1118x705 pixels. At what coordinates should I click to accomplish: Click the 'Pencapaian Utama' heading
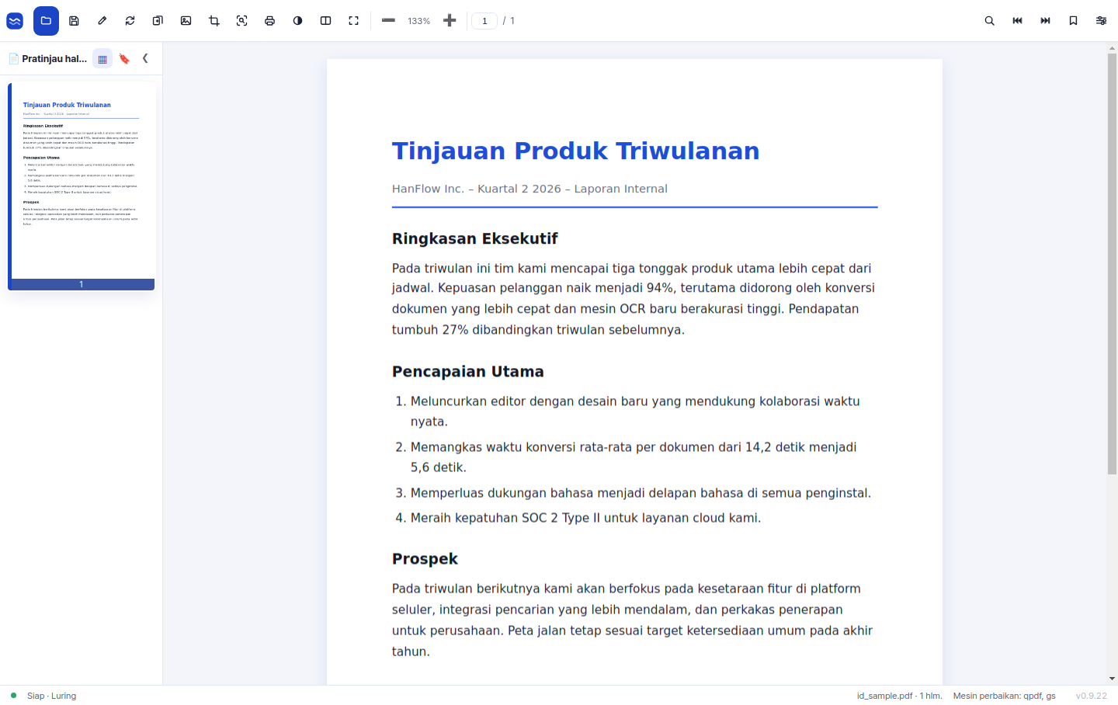coord(468,371)
